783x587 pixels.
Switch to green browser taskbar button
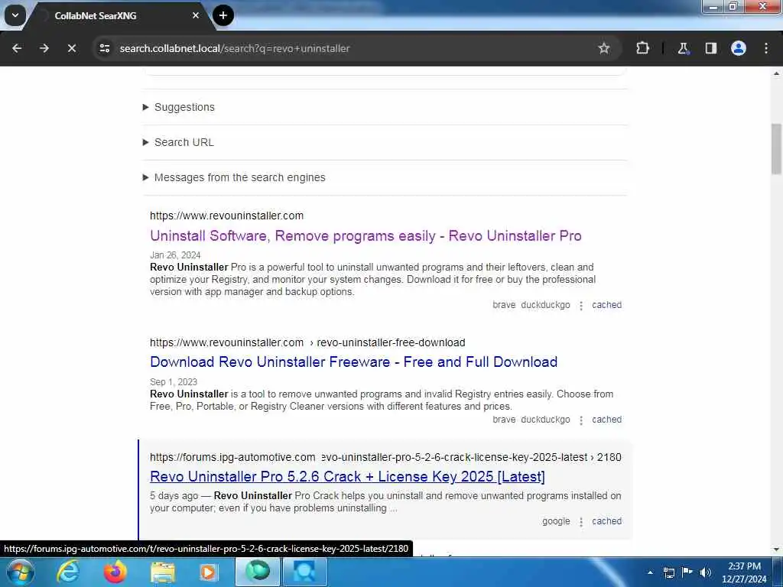258,572
